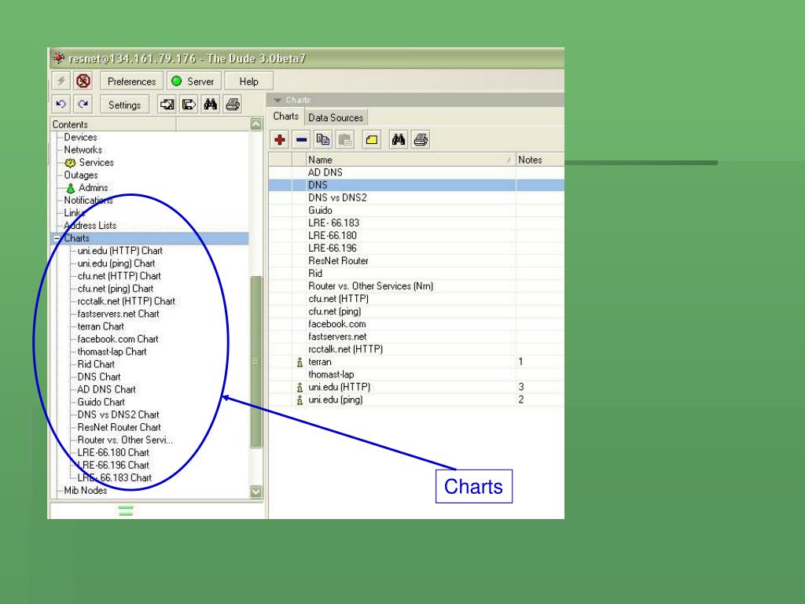Remove selected chart with blue minus
This screenshot has width=805, height=604.
[301, 139]
